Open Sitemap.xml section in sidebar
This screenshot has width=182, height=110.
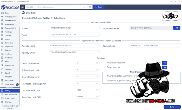(3, 66)
